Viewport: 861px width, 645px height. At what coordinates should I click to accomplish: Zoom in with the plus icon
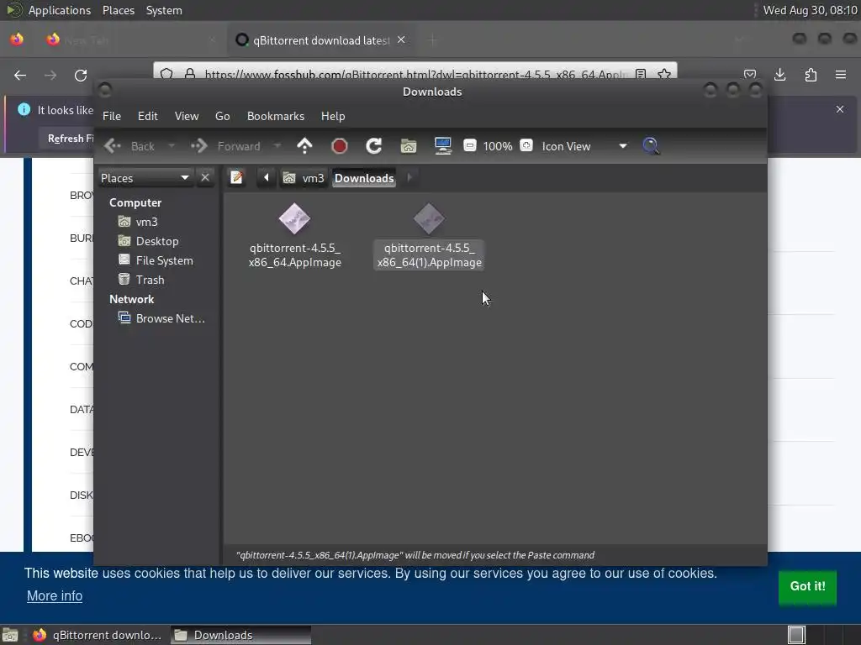click(x=526, y=145)
